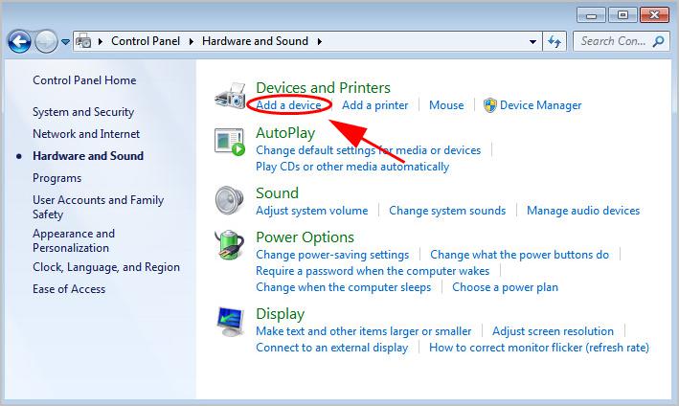Click the Power Options battery icon
The width and height of the screenshot is (679, 406).
click(x=229, y=245)
